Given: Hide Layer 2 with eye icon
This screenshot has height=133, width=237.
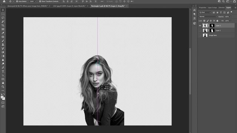Looking at the screenshot, I should click(200, 25).
